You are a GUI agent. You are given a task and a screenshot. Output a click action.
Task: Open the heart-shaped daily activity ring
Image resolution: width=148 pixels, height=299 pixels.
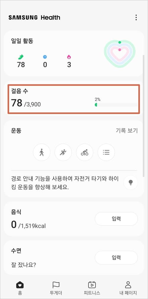click(120, 53)
